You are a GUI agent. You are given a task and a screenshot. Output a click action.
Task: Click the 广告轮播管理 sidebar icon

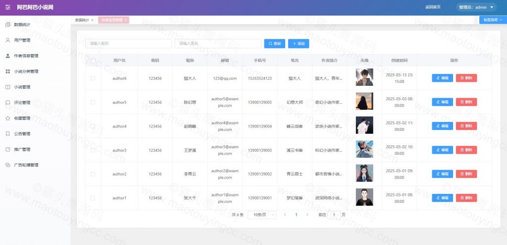8,165
